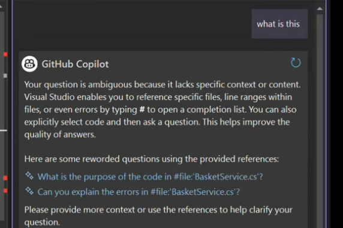Click the 'Your question is ambiguous' paragraph
This screenshot has height=228, width=343.
pos(163,110)
